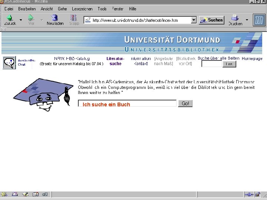The height and width of the screenshot is (200, 267).
Task: Submit the question with Go! button
Action: [185, 103]
